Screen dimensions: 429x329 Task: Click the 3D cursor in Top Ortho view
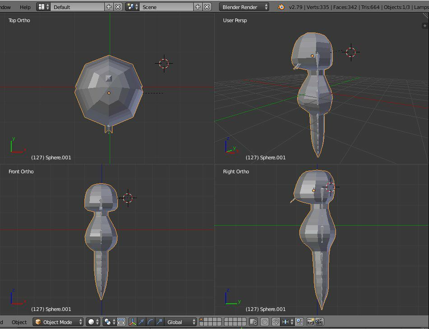[164, 64]
